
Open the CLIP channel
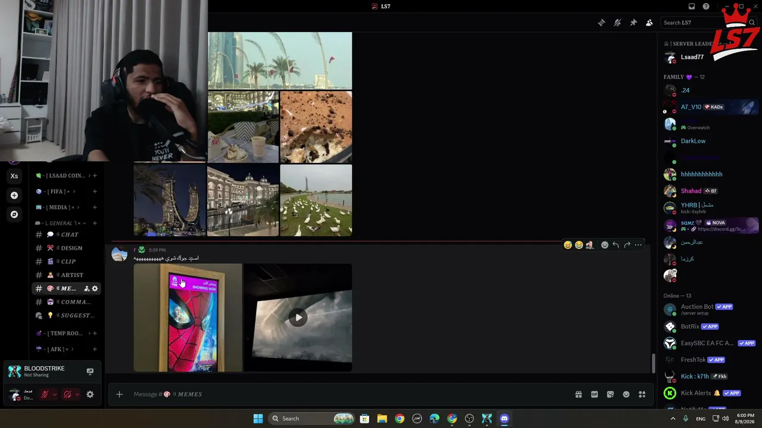tap(66, 262)
